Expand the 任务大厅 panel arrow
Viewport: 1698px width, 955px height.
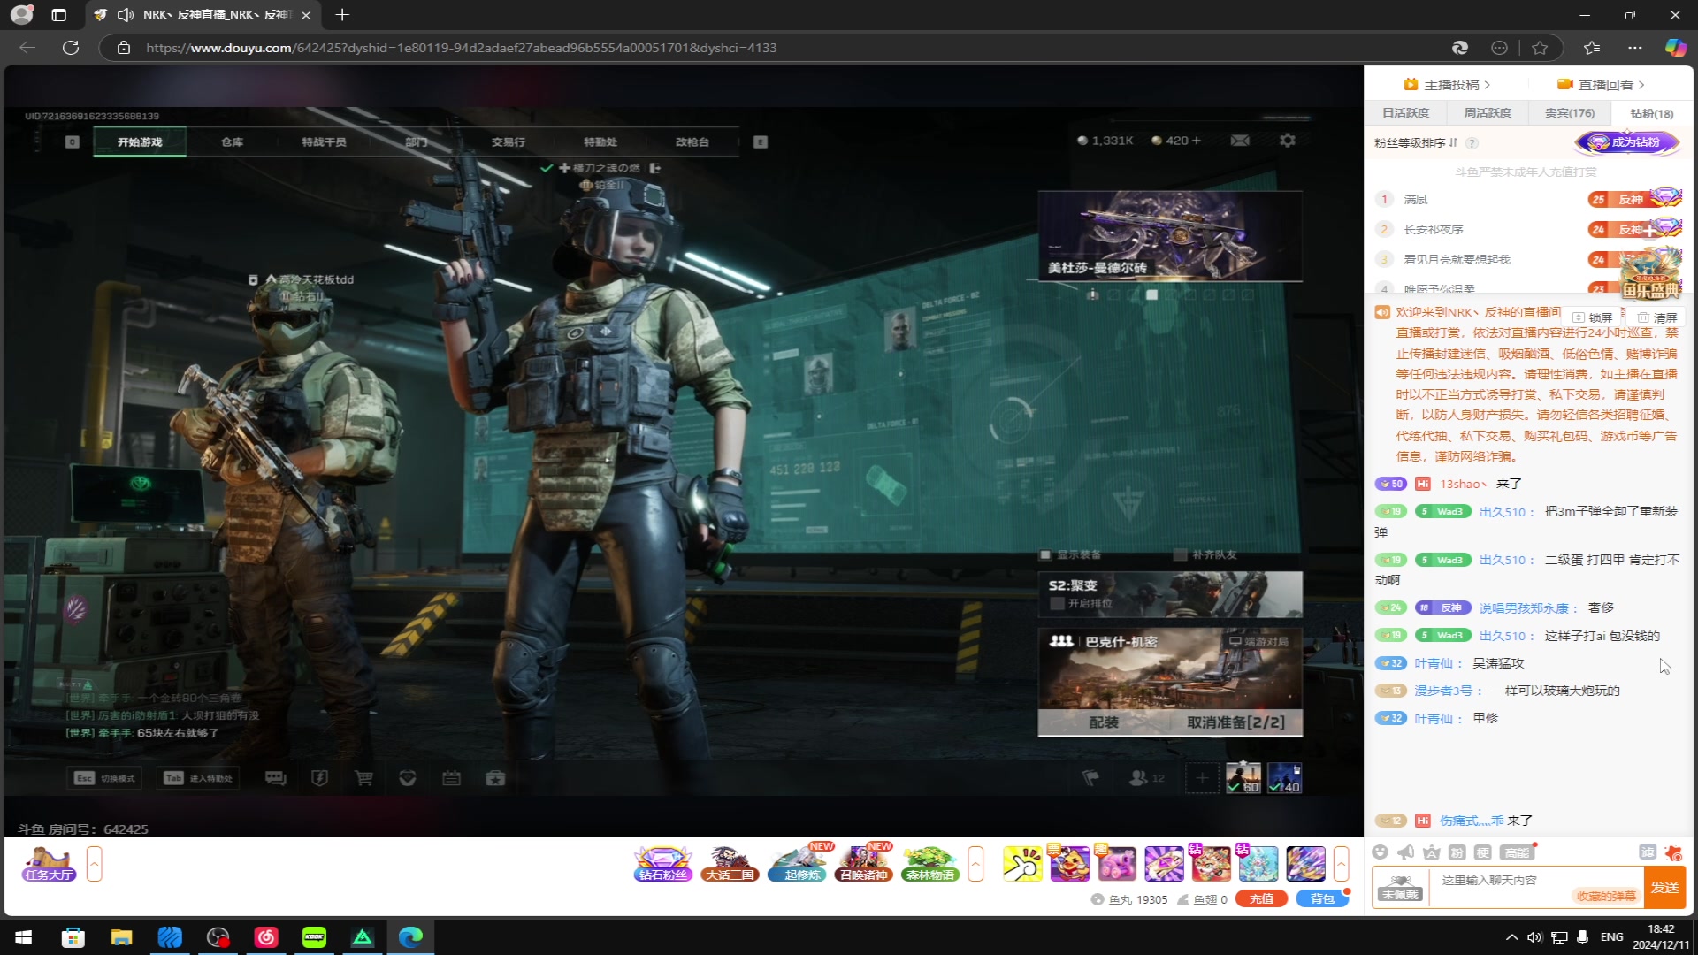click(95, 864)
